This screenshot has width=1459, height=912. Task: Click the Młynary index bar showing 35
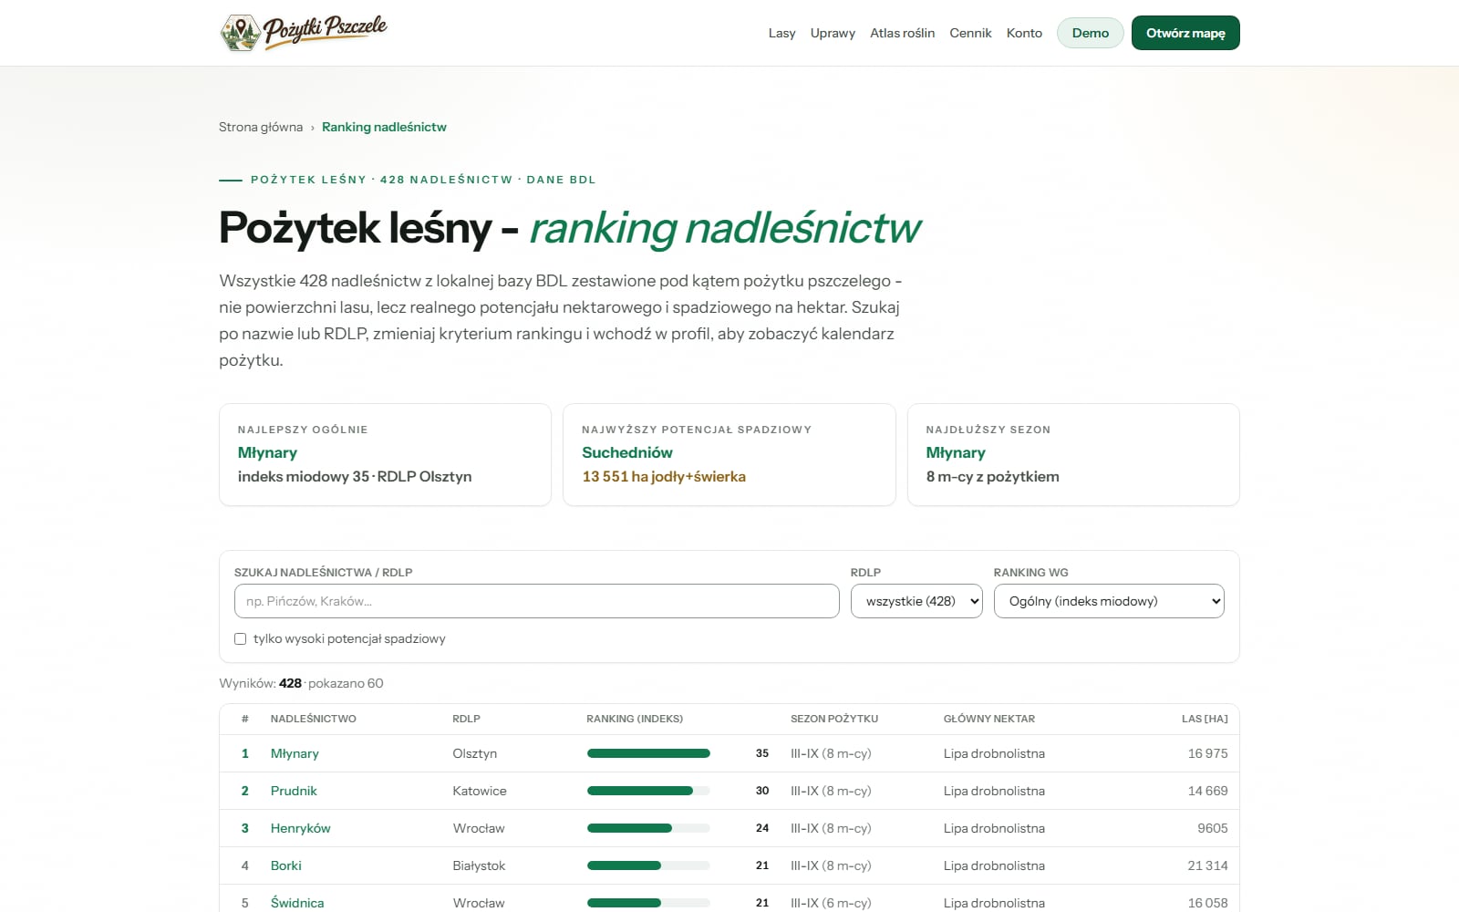point(648,753)
